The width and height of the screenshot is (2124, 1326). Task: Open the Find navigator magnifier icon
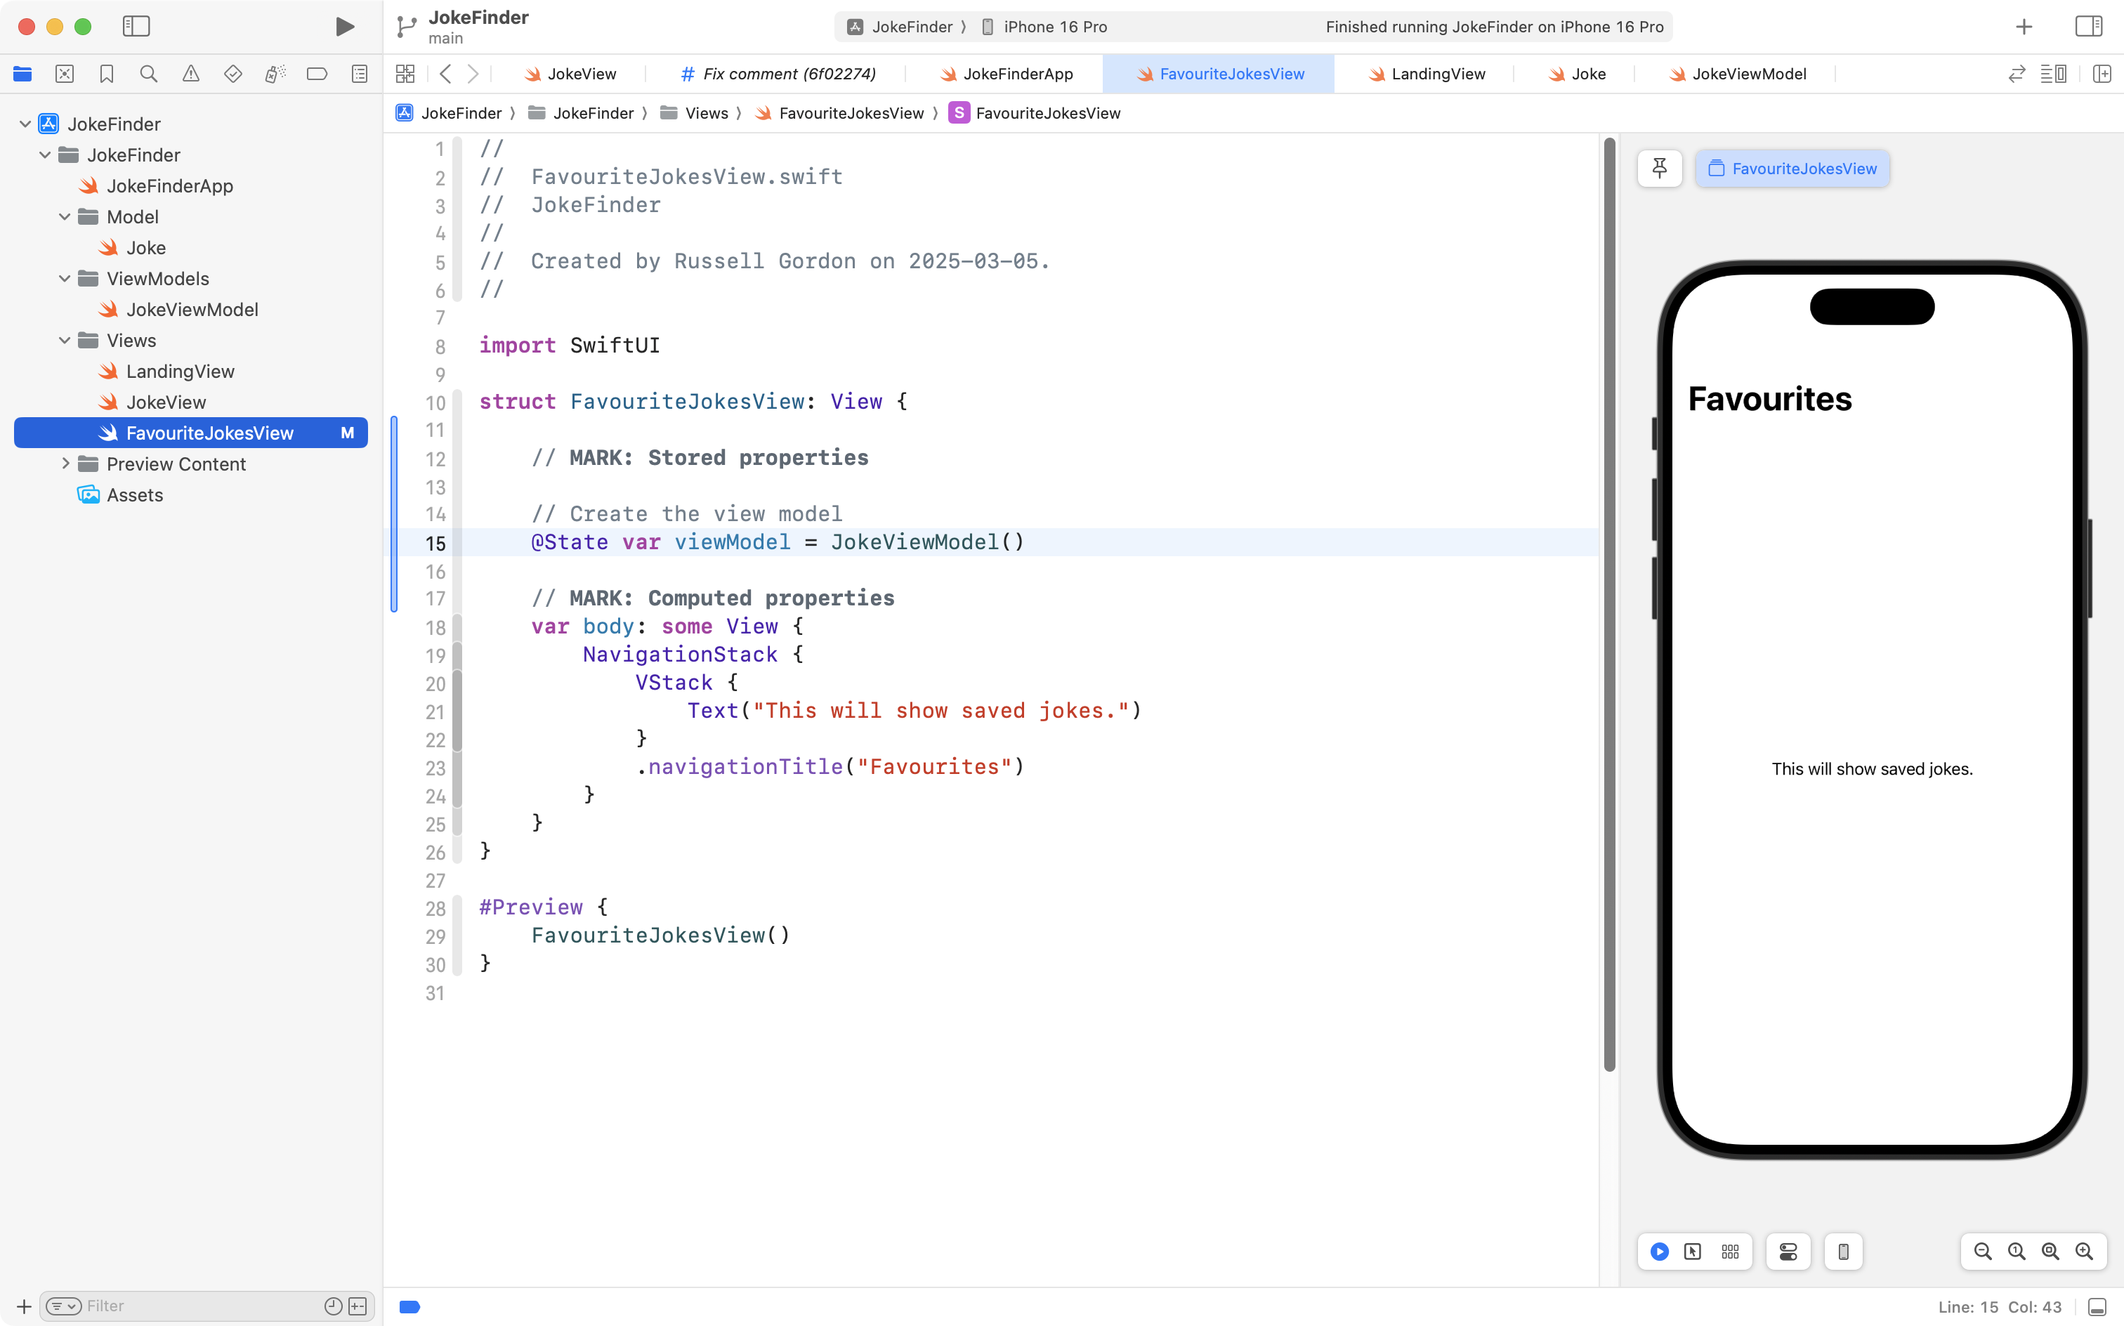point(148,74)
